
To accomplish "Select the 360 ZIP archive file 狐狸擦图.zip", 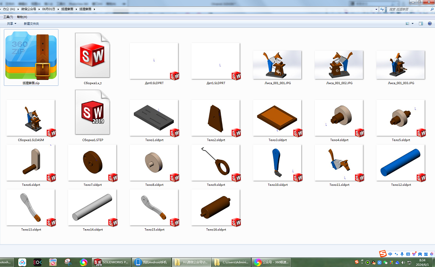I will point(31,57).
